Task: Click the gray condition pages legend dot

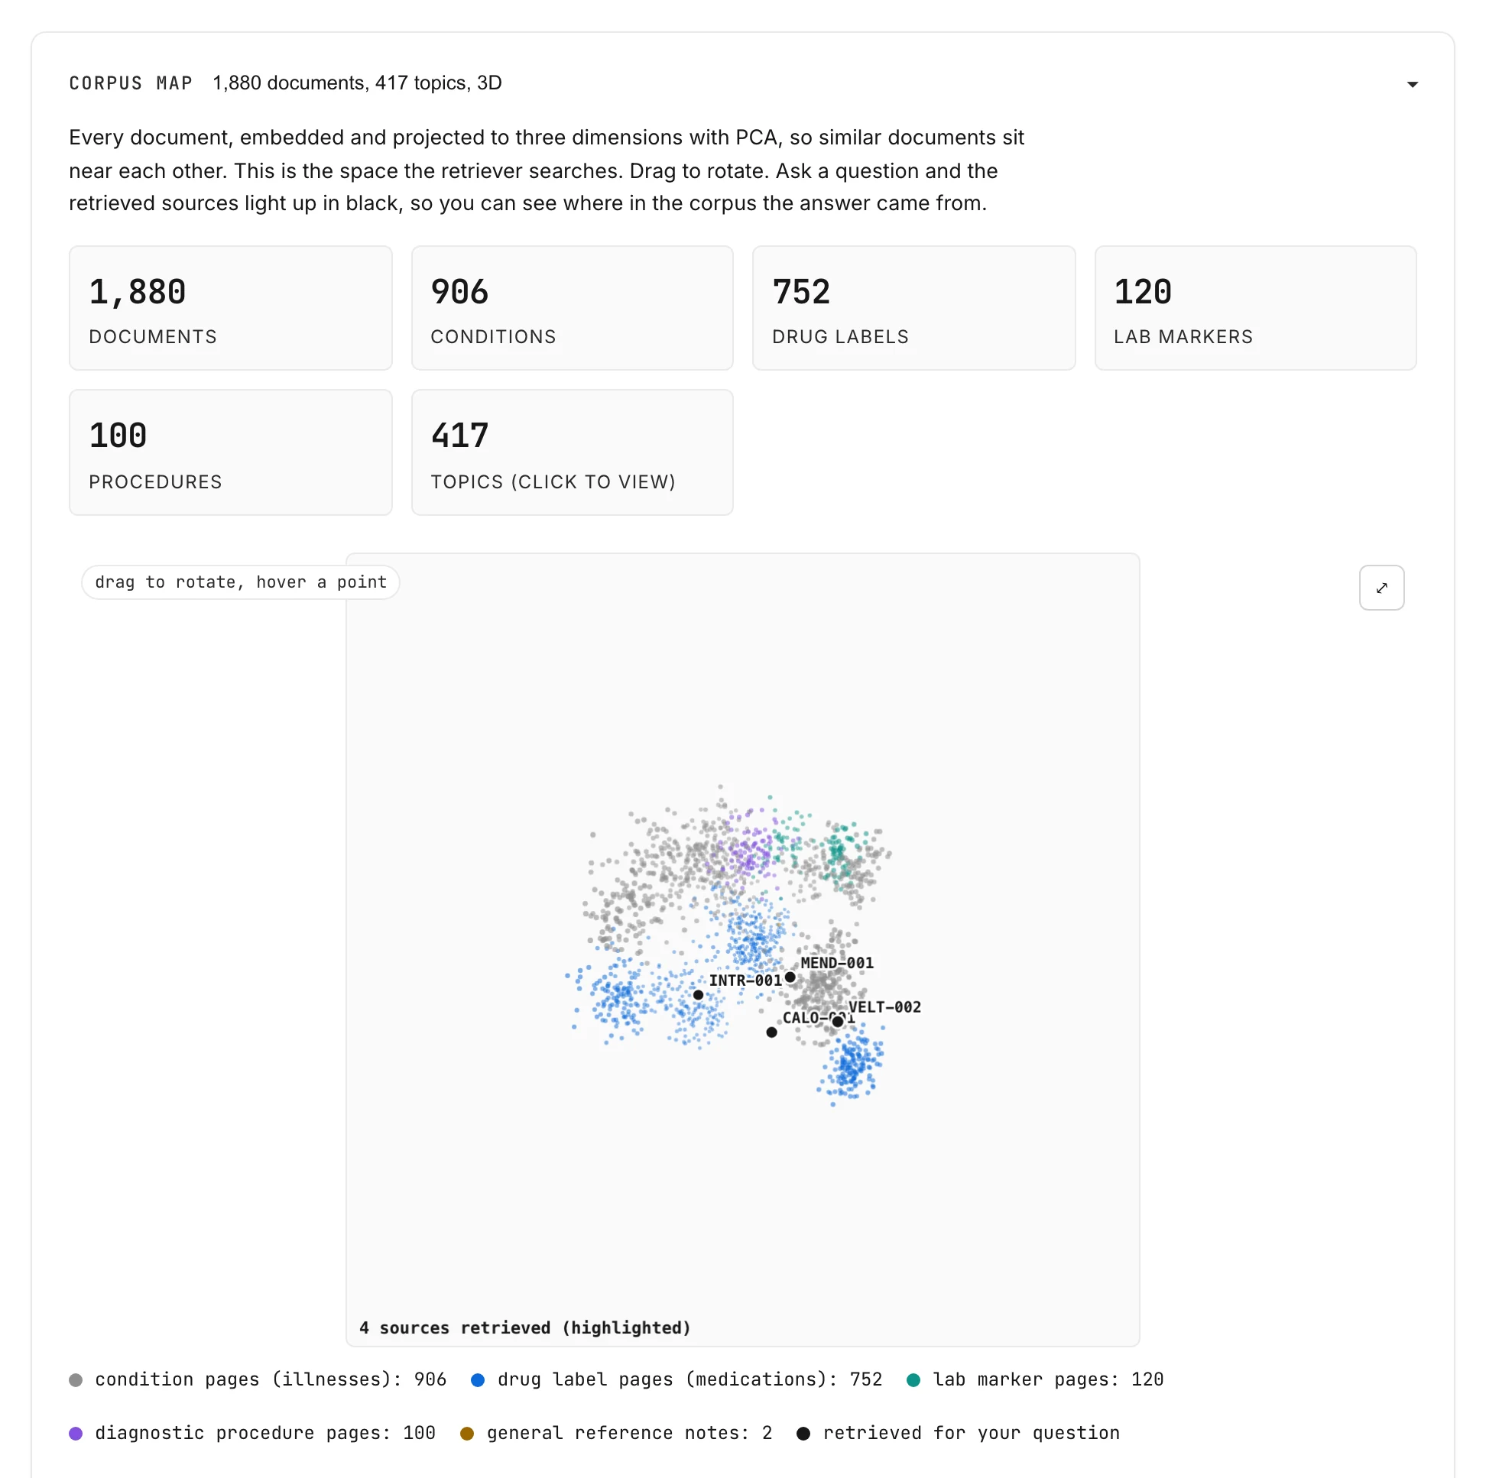Action: pos(76,1380)
